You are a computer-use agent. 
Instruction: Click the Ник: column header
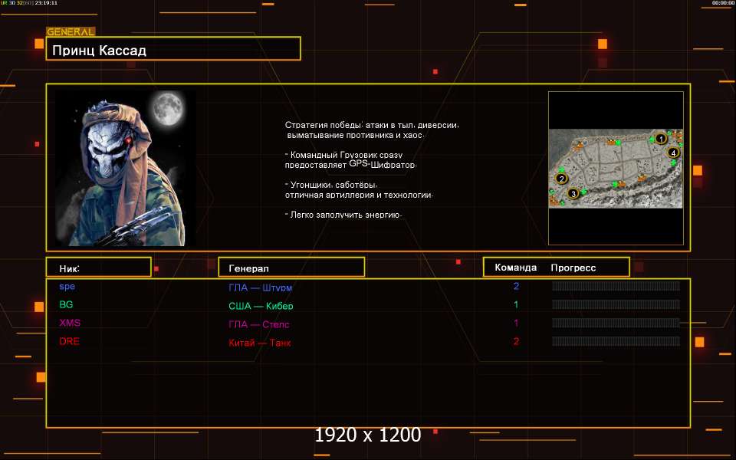pyautogui.click(x=99, y=267)
